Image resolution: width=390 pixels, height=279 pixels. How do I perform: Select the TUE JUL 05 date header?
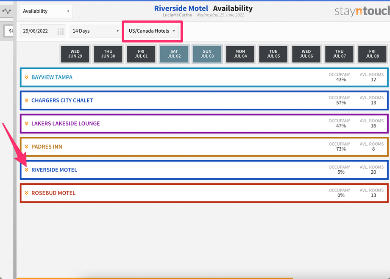[273, 54]
